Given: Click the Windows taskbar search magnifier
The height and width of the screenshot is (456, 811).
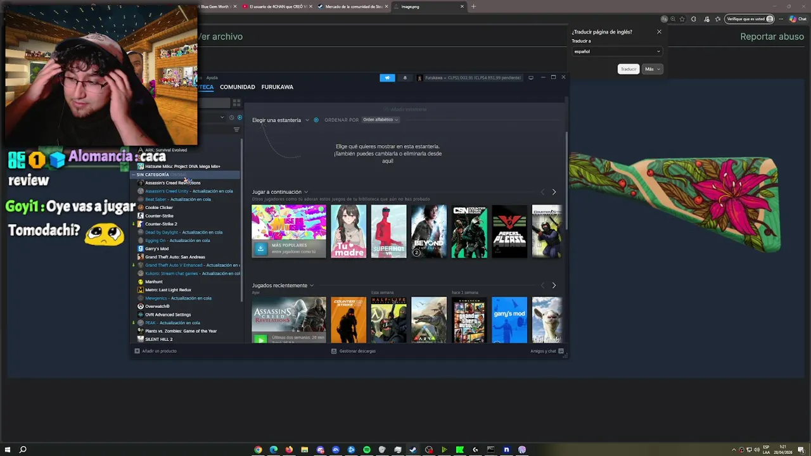Looking at the screenshot, I should pos(23,450).
